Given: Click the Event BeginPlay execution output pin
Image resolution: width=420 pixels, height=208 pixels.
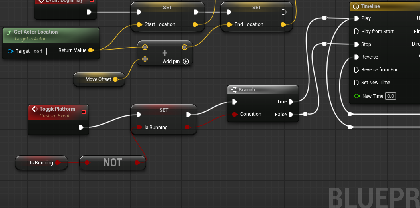Looking at the screenshot, I should click(x=89, y=12).
